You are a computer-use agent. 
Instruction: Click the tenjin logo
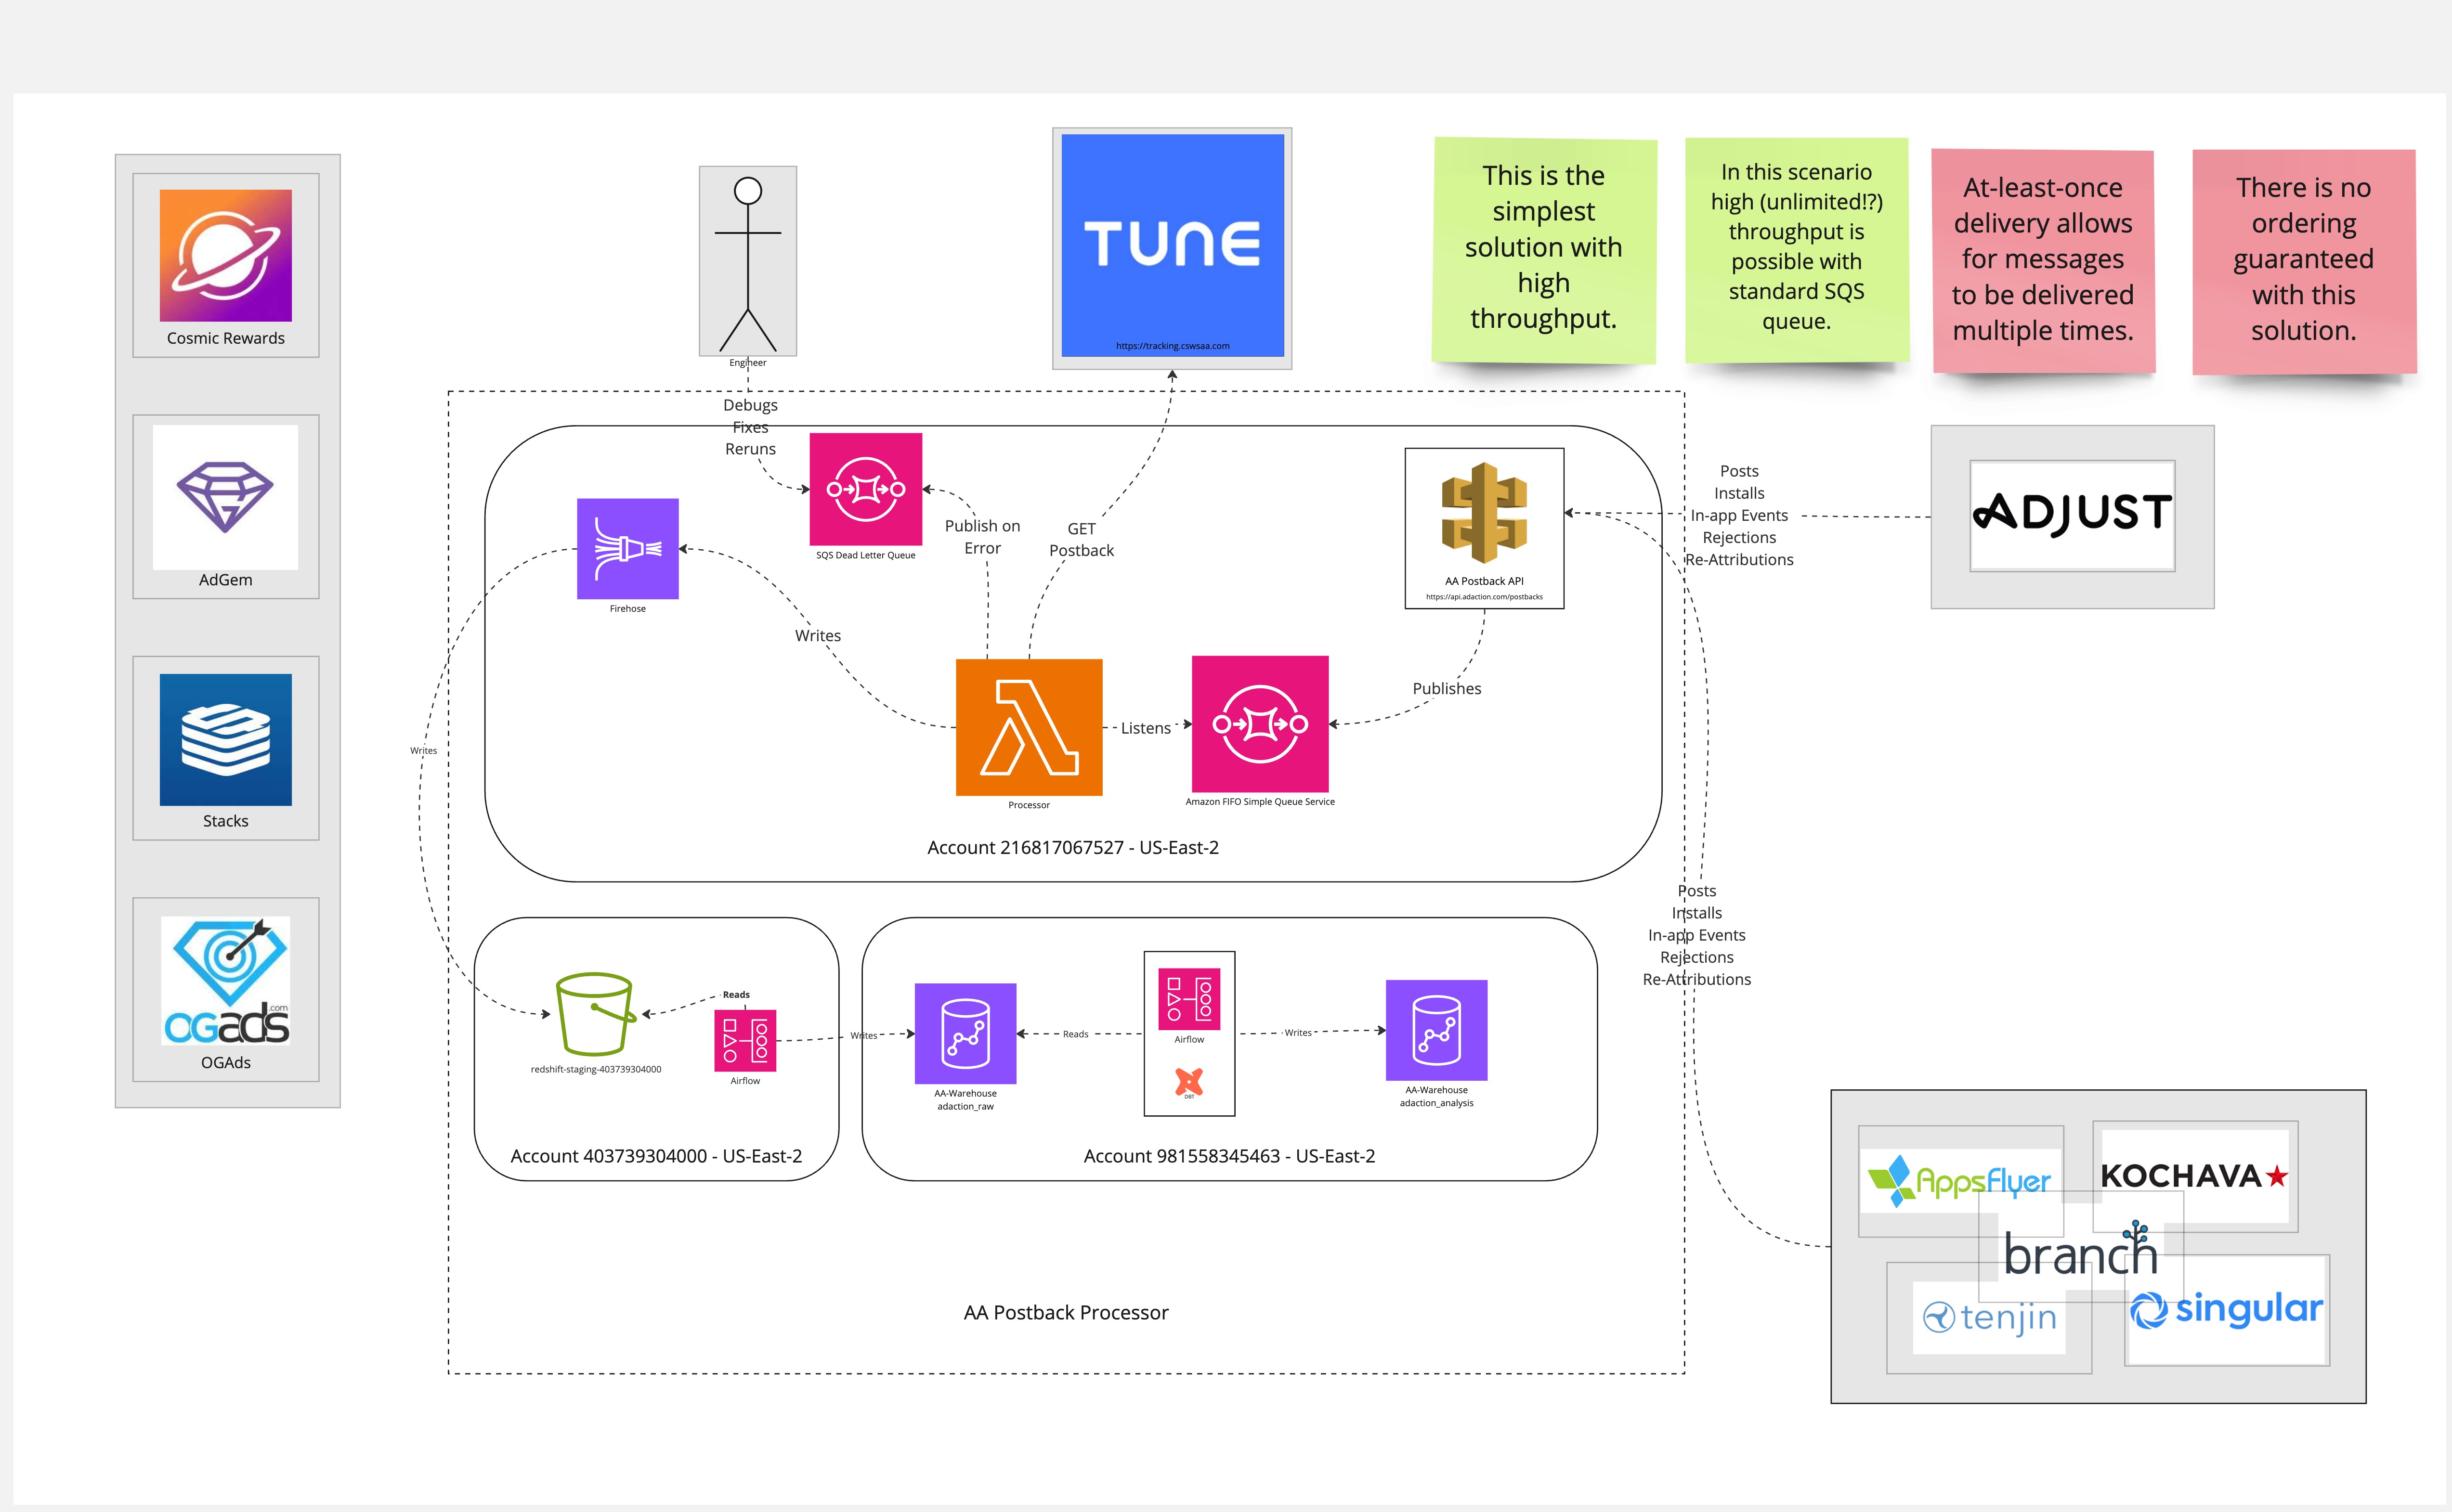tap(1989, 1318)
